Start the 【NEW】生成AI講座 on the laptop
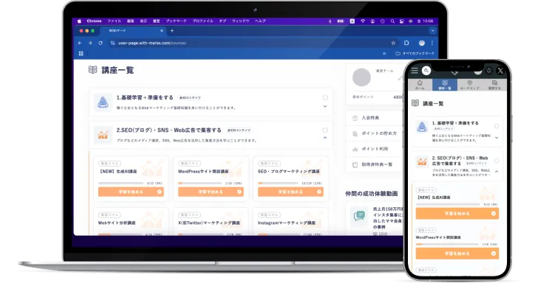Image resolution: width=535 pixels, height=283 pixels. (131, 192)
